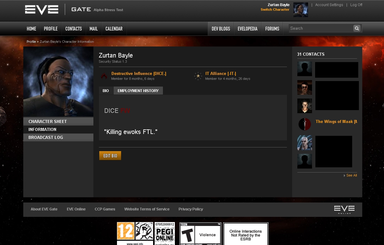
Task: Click the PEGI Online badge
Action: 165,233
